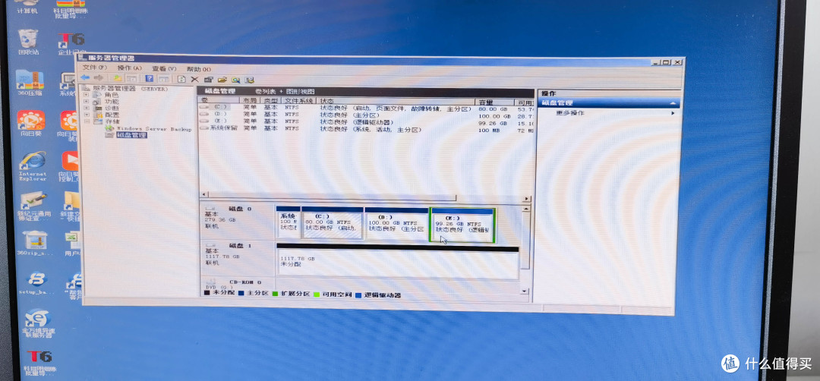This screenshot has height=381, width=820.
Task: Open the blue Help question-mark icon
Action: pyautogui.click(x=150, y=79)
